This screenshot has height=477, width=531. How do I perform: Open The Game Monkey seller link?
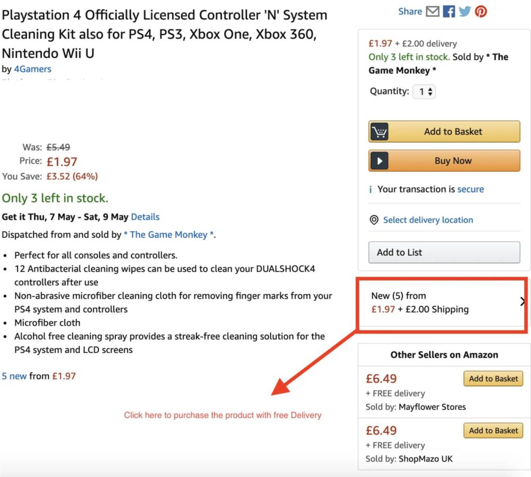coord(169,235)
